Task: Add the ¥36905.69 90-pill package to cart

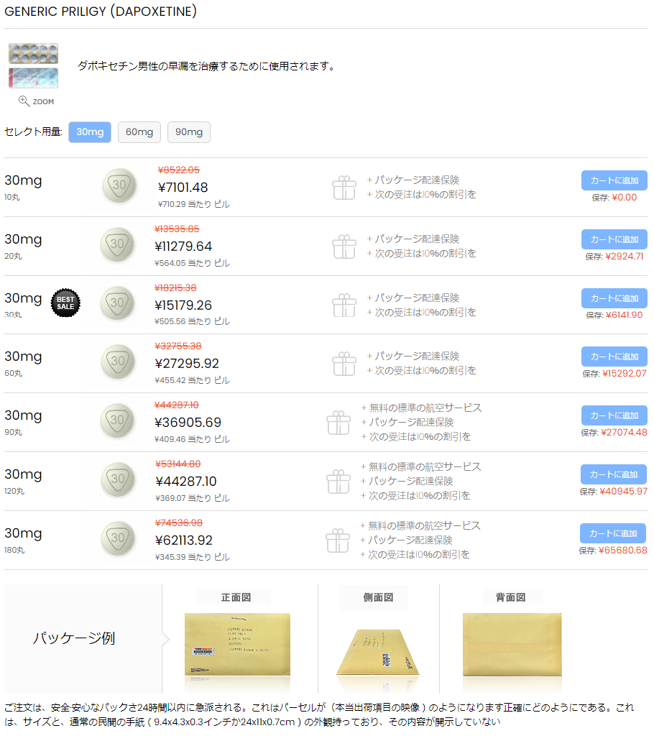Action: click(614, 415)
